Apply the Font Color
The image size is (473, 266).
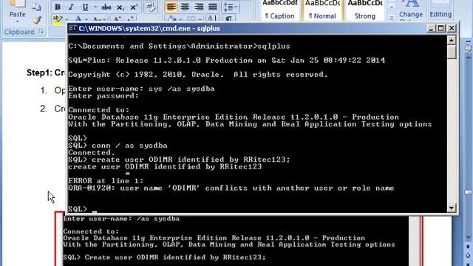click(78, 19)
